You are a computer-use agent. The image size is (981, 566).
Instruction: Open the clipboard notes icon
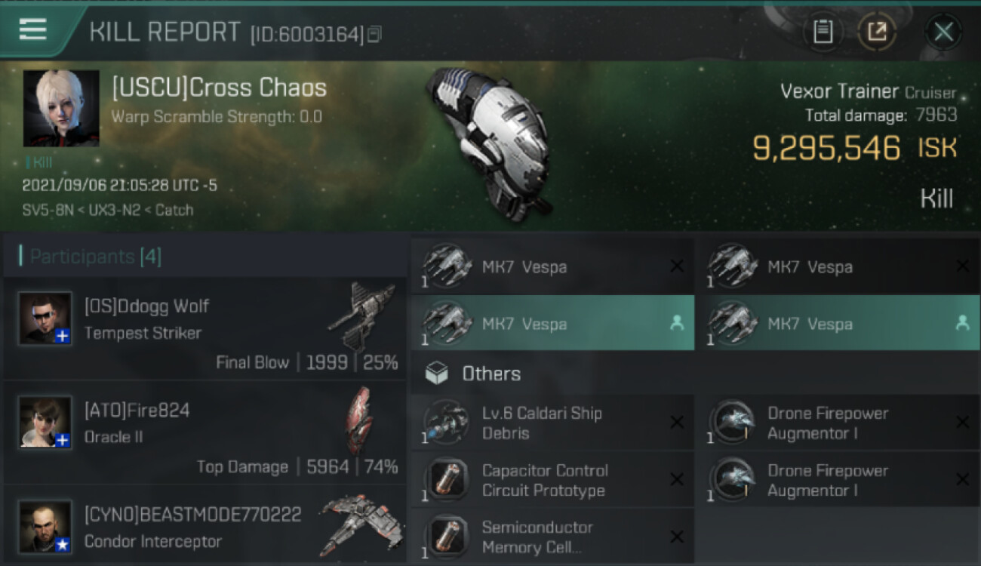[823, 32]
